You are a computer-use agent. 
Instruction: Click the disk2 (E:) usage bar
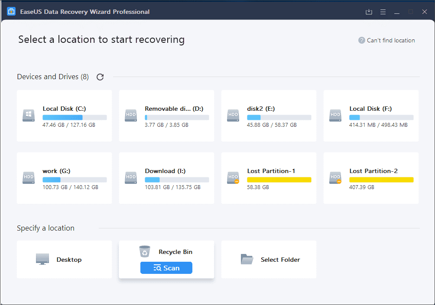(x=279, y=117)
